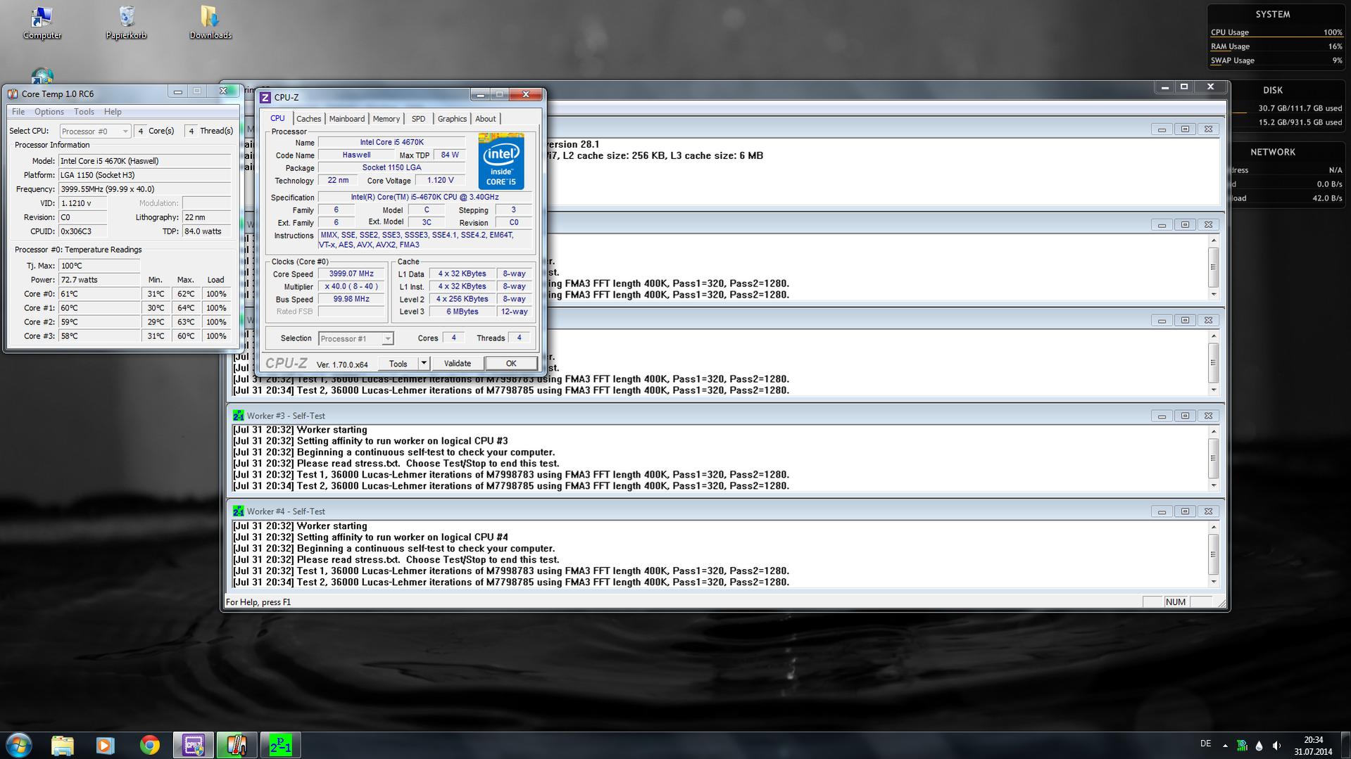Open Google Chrome from the taskbar
1351x759 pixels.
[x=149, y=745]
